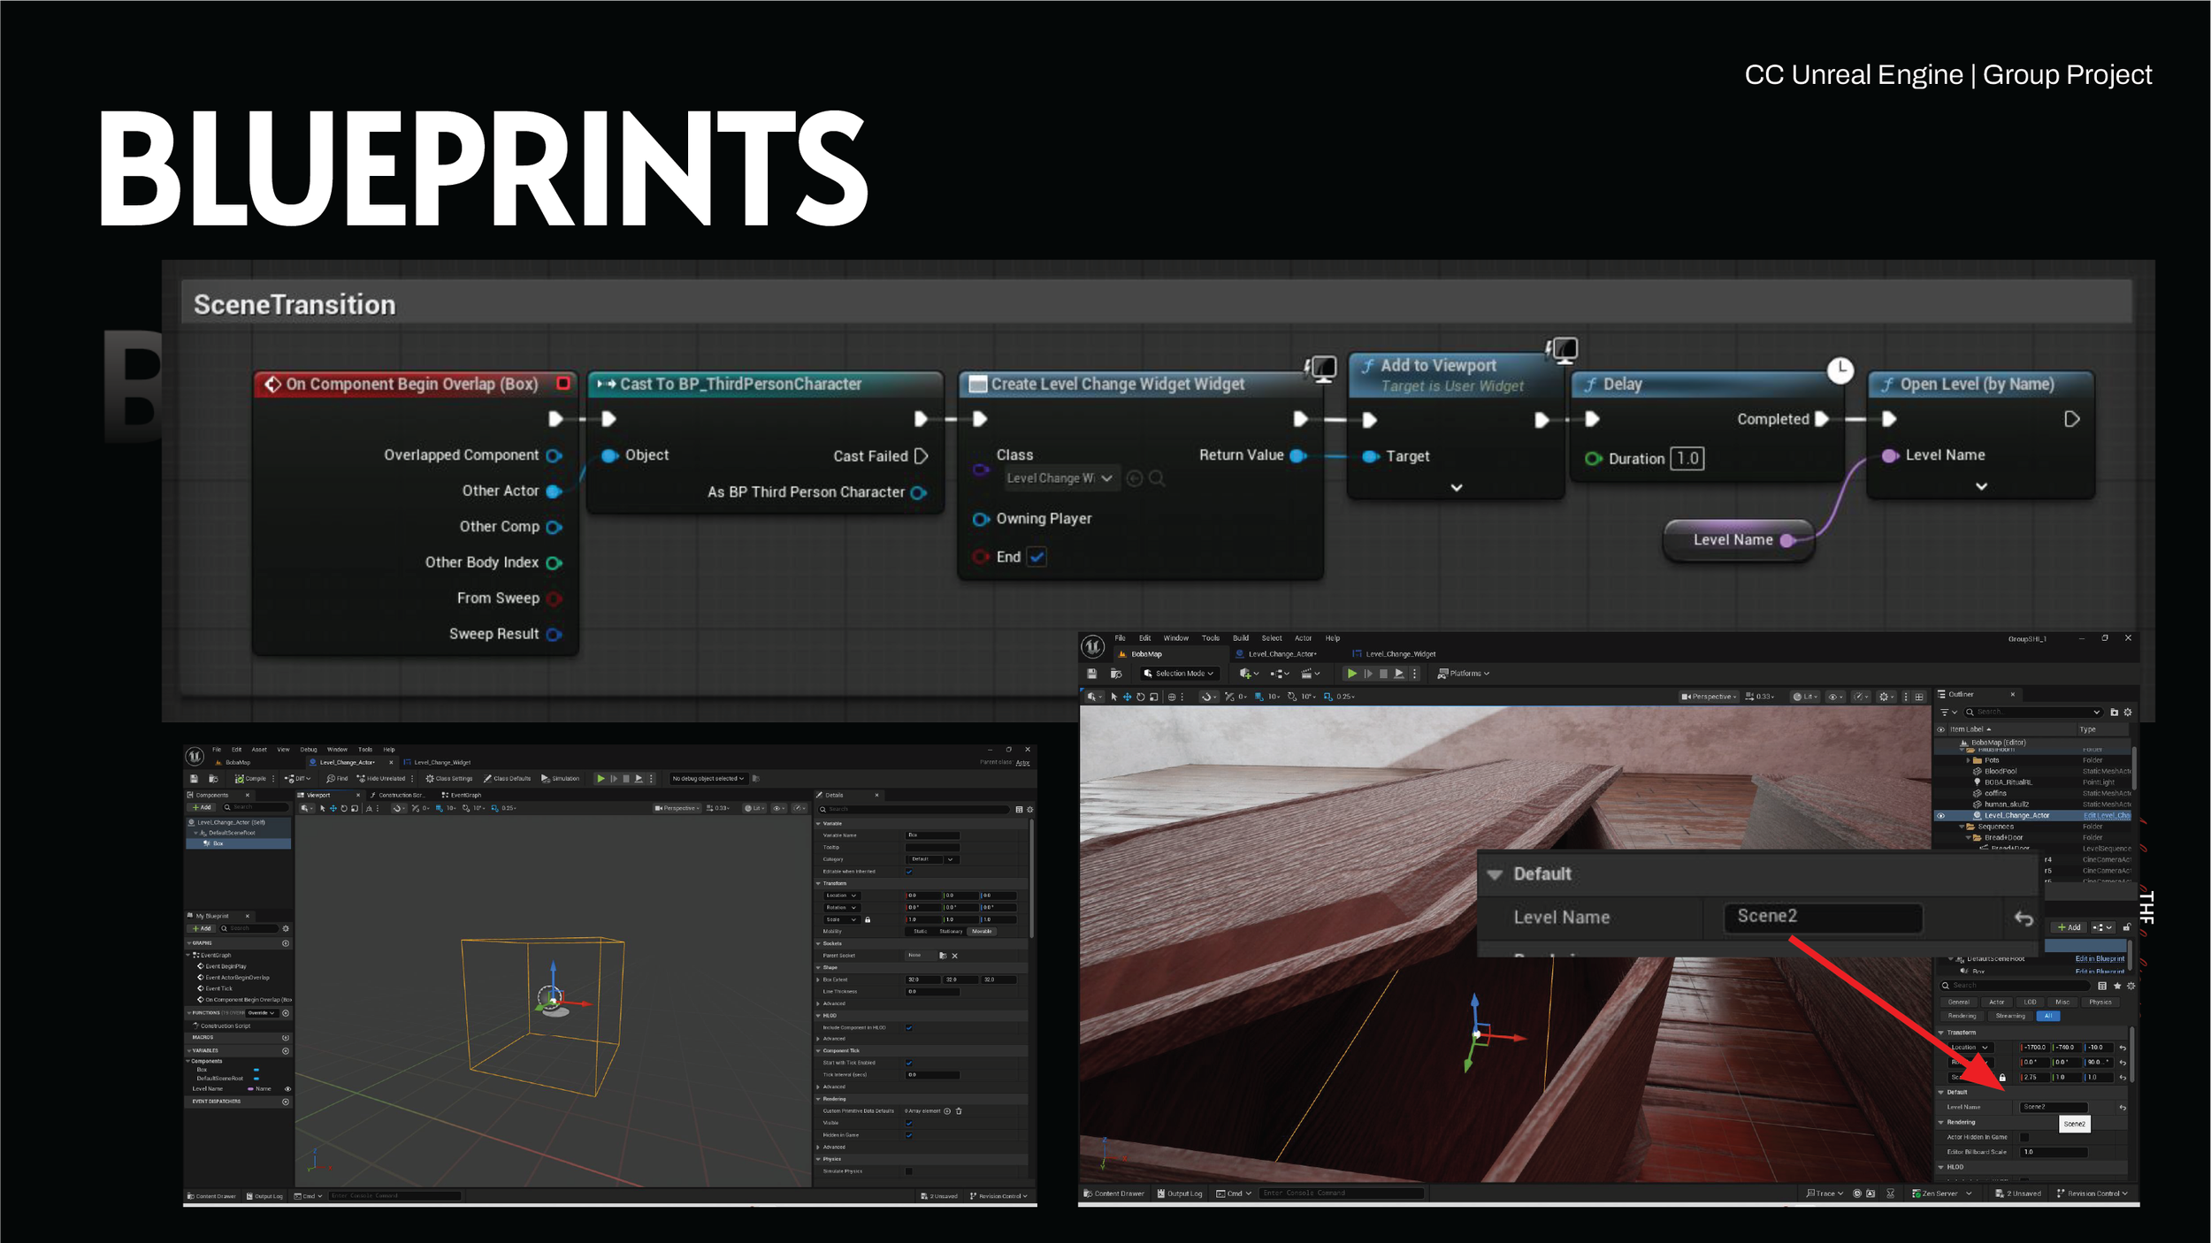Click the Duration value field on the Delay node
Viewport: 2211px width, 1243px height.
point(1687,458)
